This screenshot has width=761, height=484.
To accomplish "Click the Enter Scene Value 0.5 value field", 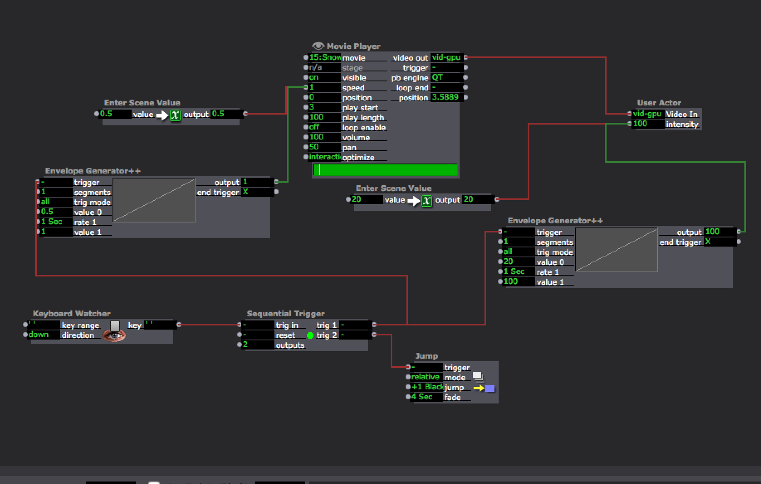I will click(x=115, y=114).
